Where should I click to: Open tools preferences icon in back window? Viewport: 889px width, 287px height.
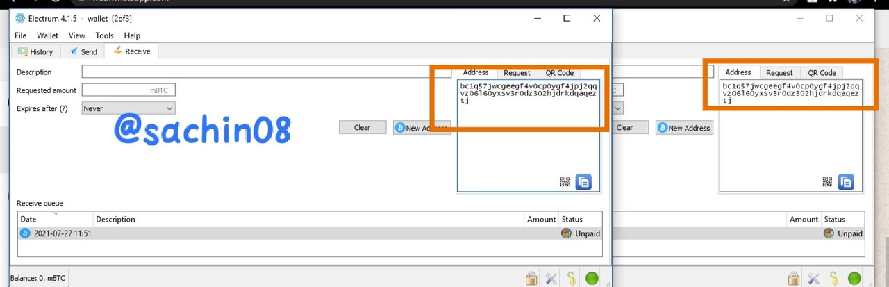click(814, 279)
